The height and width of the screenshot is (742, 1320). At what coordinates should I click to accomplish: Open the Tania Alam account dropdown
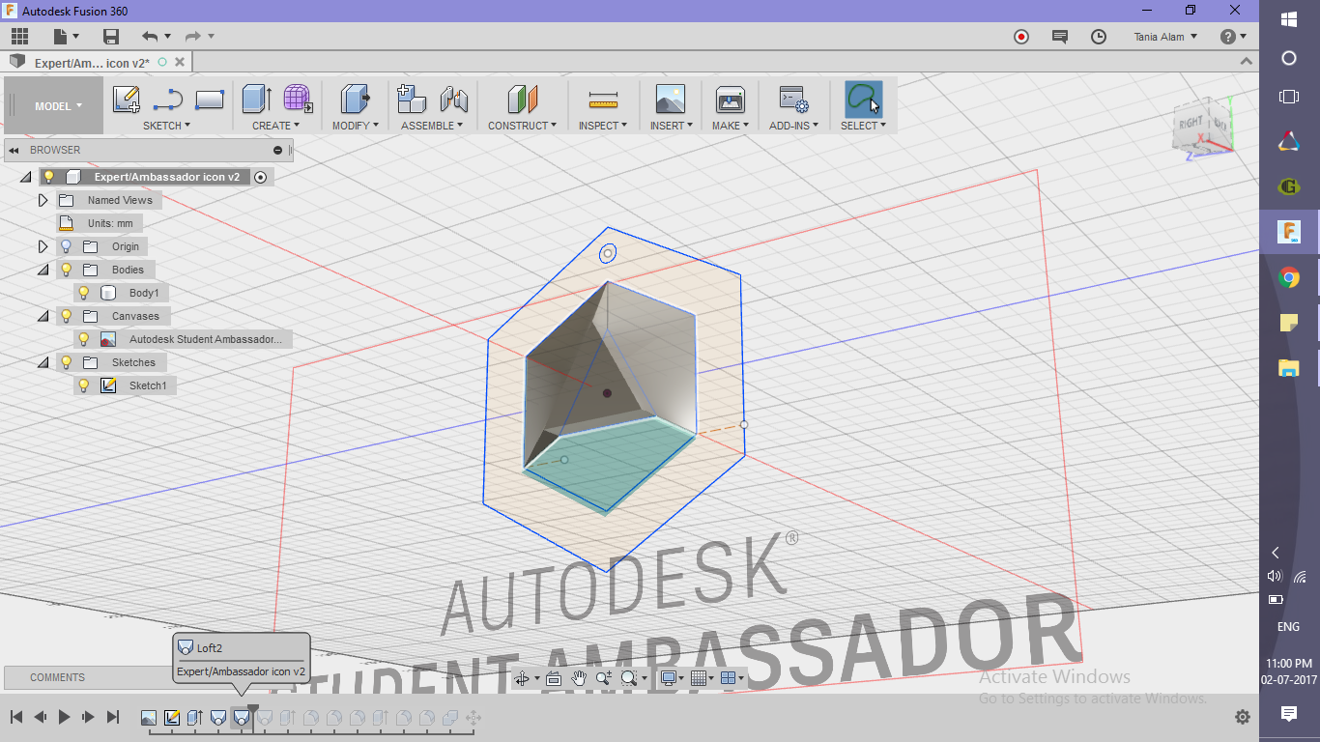pos(1165,37)
